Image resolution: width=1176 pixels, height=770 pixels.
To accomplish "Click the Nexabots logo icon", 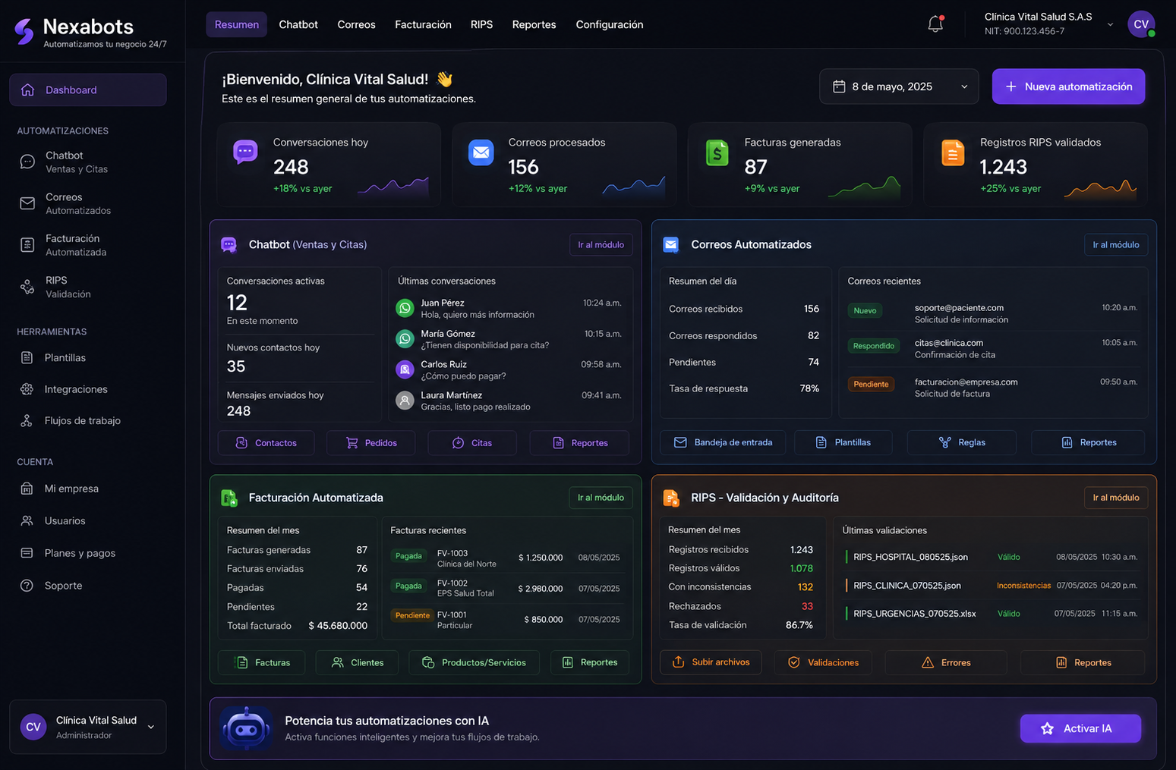I will [24, 32].
